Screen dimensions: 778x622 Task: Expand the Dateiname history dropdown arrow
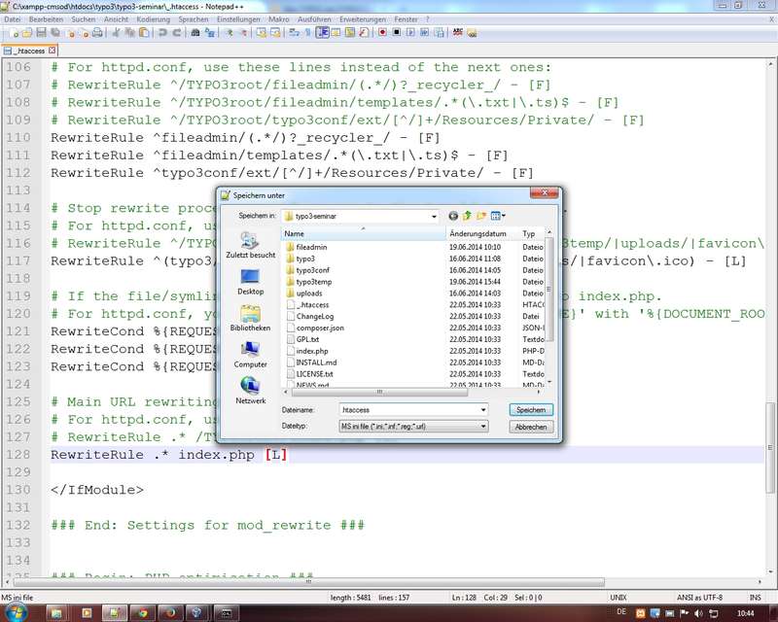pos(482,410)
